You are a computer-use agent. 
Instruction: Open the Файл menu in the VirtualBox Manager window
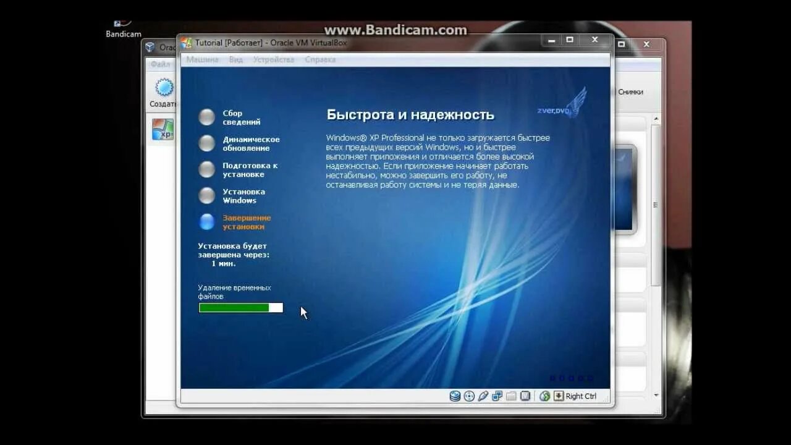point(160,64)
